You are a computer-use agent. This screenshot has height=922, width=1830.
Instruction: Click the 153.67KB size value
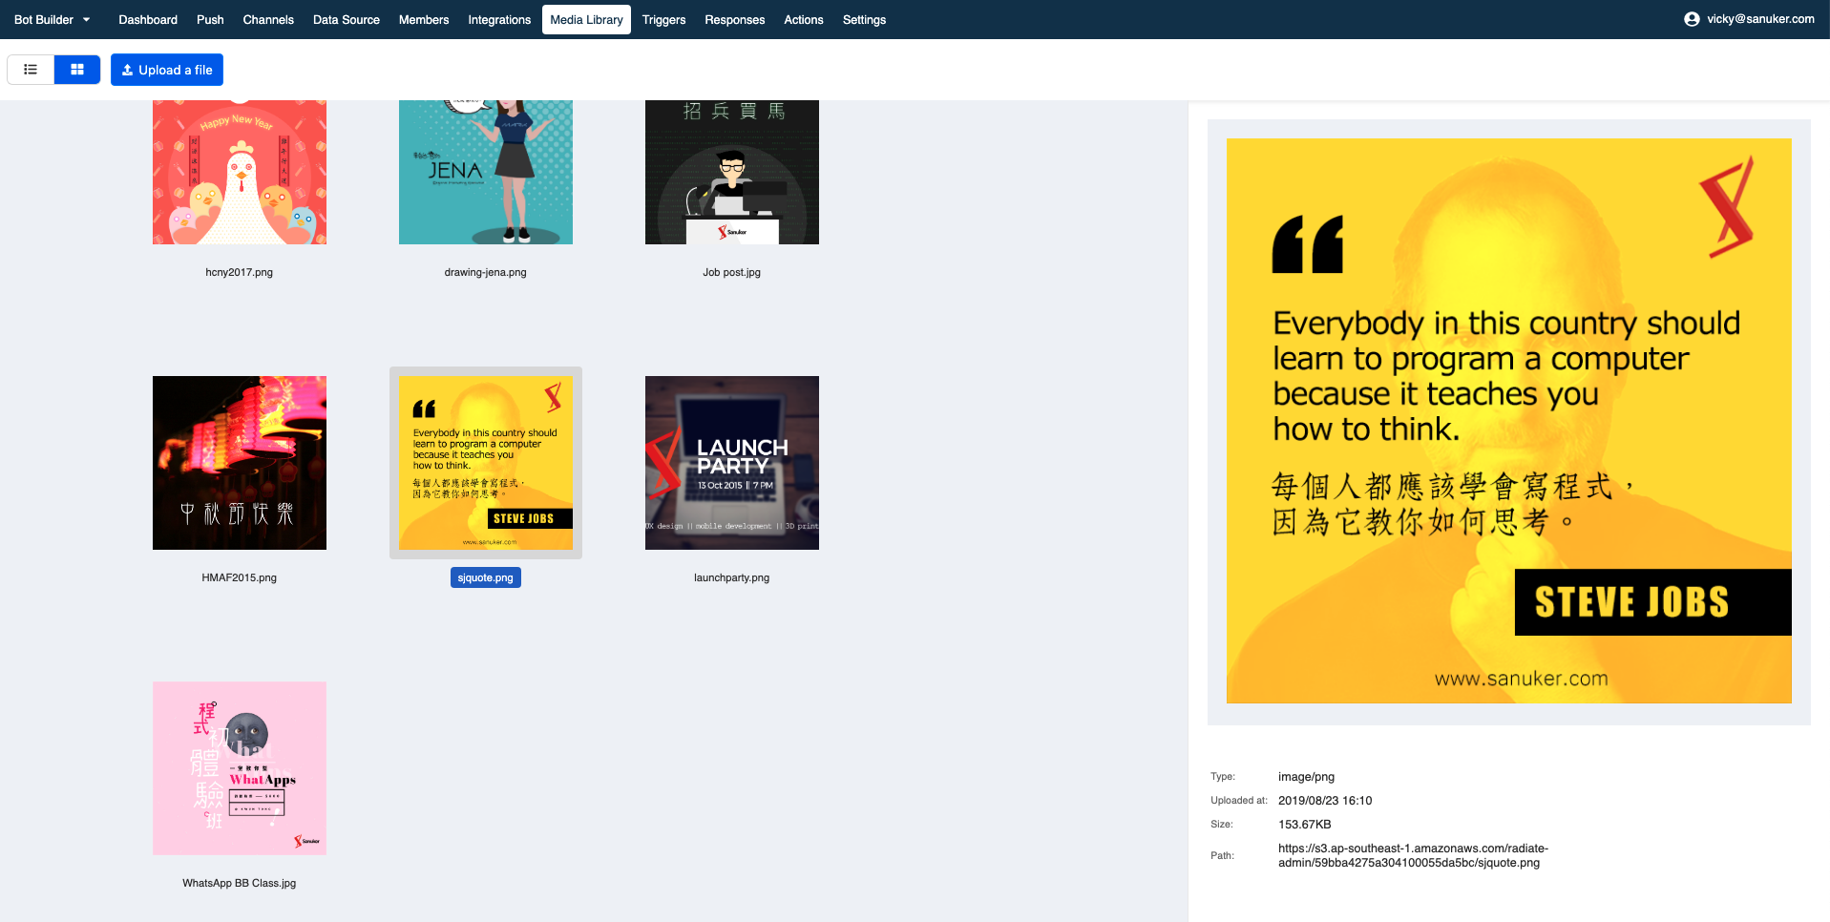click(x=1305, y=825)
